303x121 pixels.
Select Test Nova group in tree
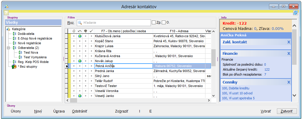30,52
